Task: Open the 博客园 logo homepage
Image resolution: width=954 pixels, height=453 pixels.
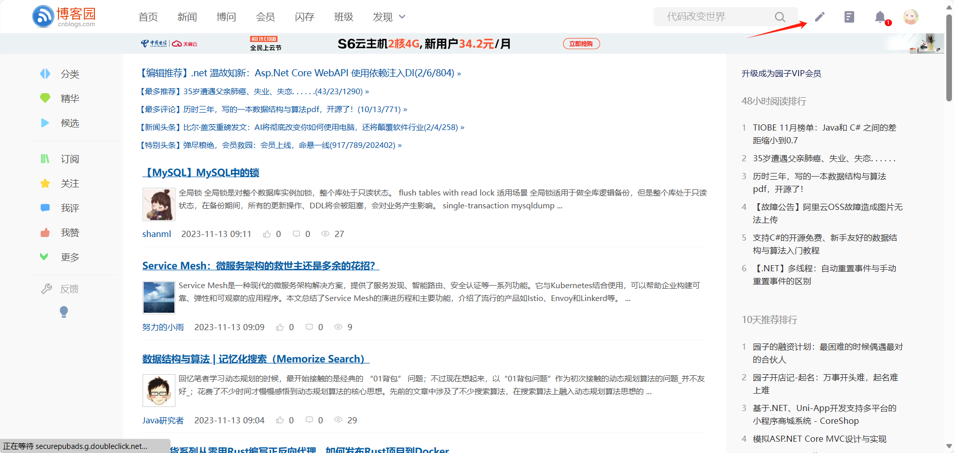Action: pyautogui.click(x=64, y=16)
